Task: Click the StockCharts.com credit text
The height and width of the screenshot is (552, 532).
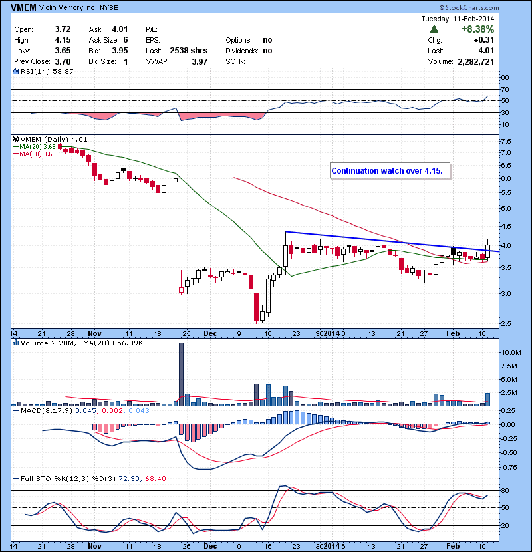Action: (x=469, y=7)
